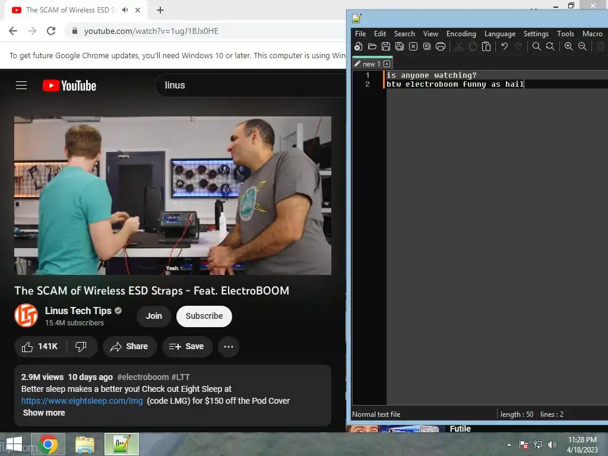This screenshot has height=456, width=608.
Task: Create a new document in Notepad++ toolbar
Action: pyautogui.click(x=358, y=46)
